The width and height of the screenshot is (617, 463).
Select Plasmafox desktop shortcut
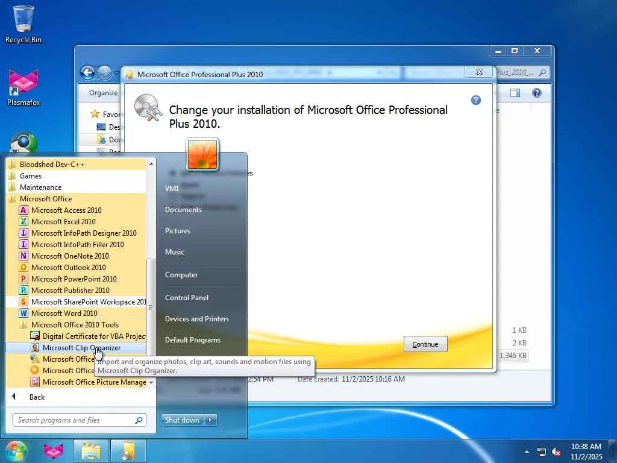pos(23,87)
